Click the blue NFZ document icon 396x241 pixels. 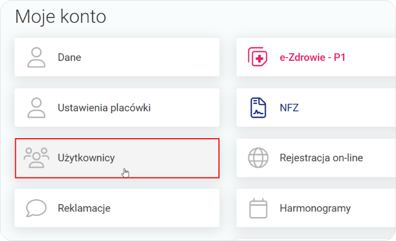pos(258,108)
